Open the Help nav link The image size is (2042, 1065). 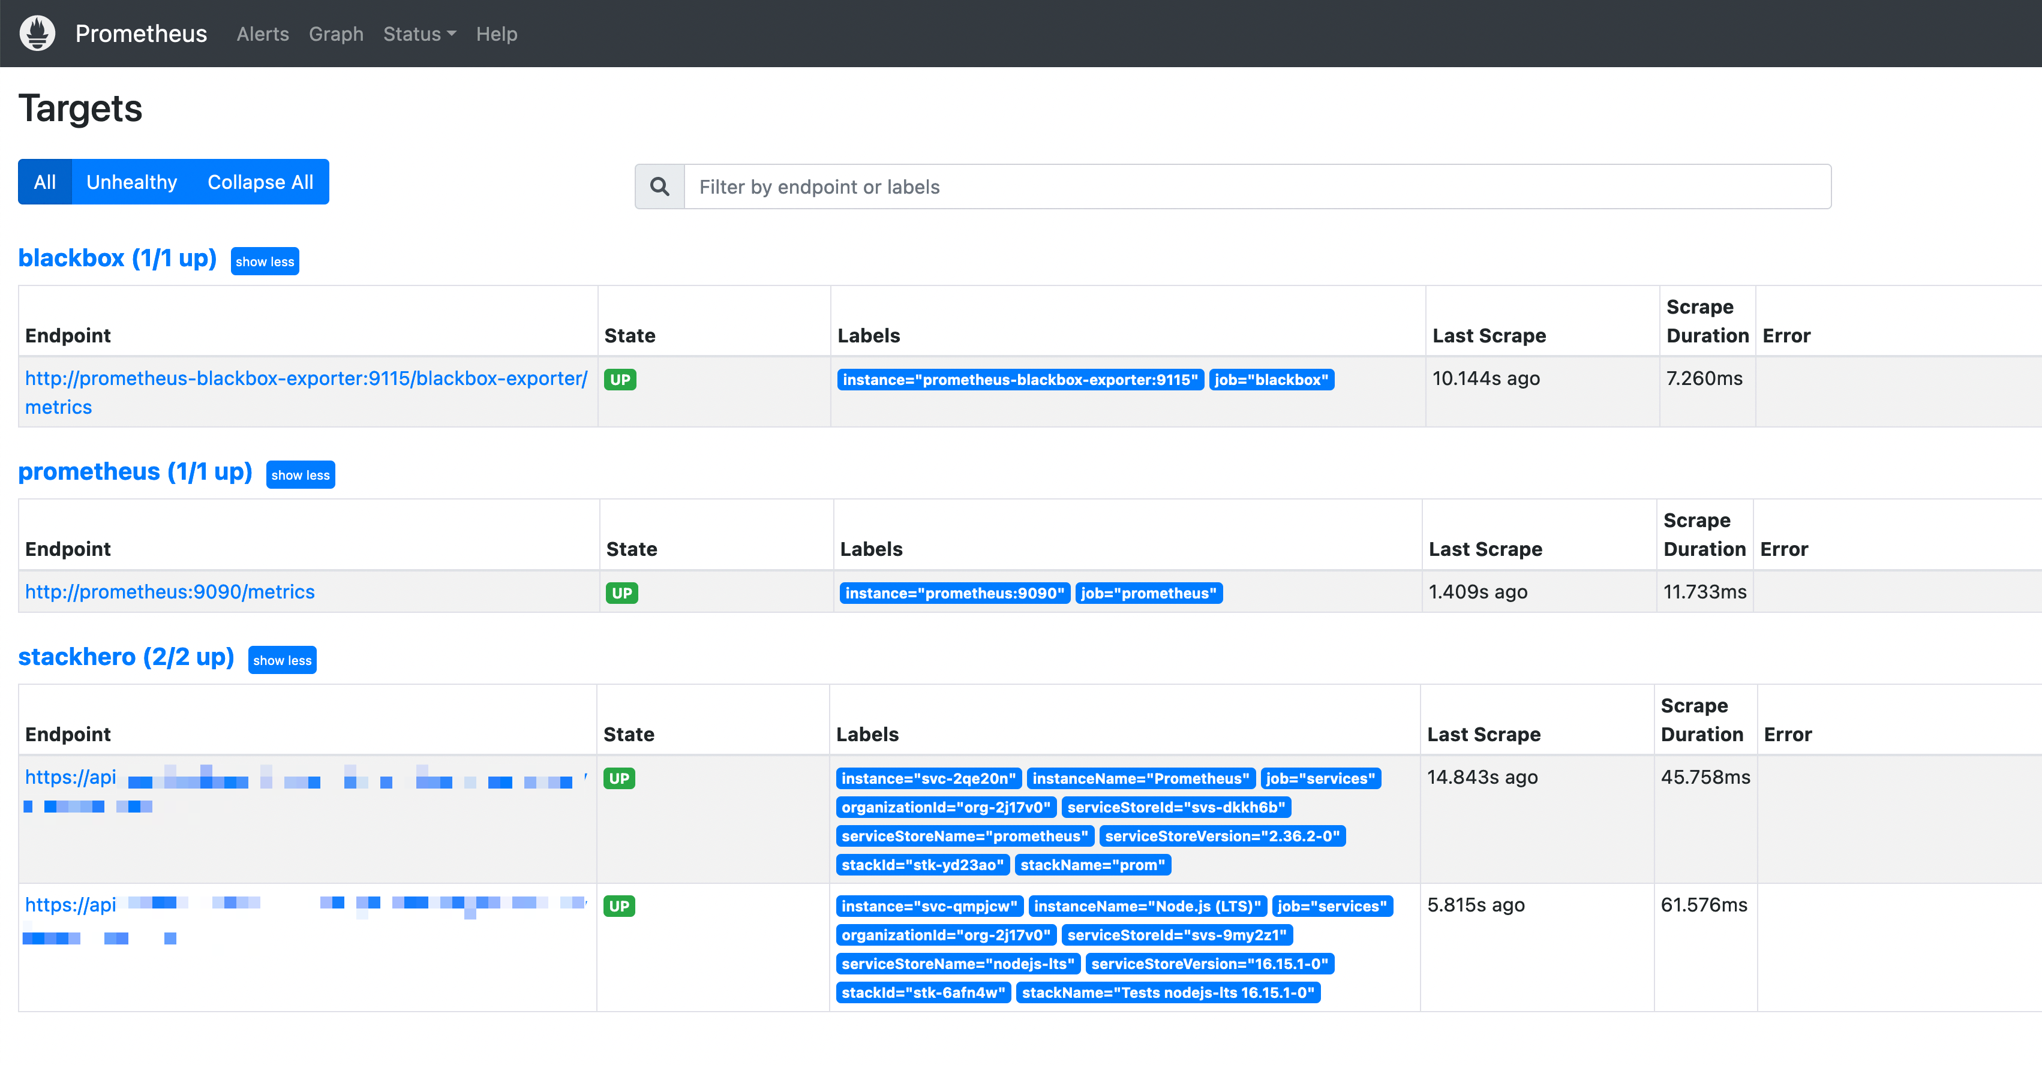click(496, 34)
